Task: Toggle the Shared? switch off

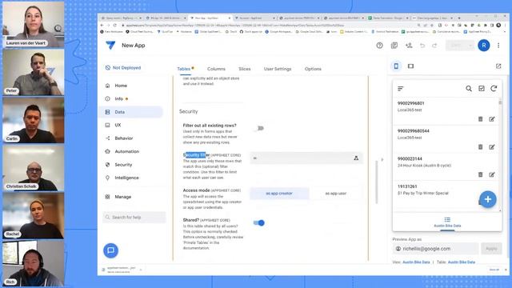Action: 259,222
